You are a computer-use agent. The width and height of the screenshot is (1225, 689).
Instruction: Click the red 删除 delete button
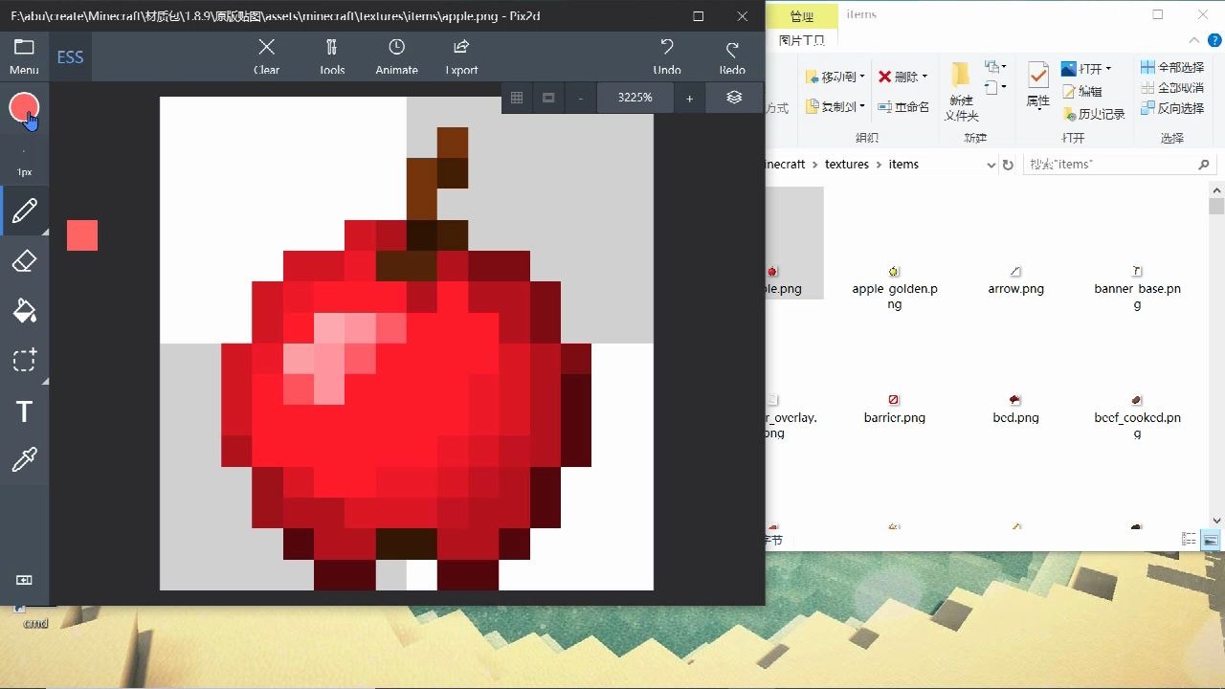898,77
